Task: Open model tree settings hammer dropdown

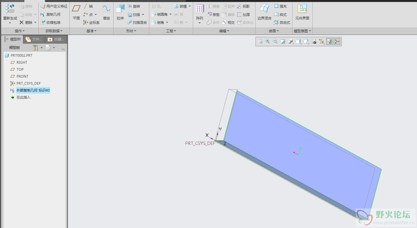Action: point(38,48)
